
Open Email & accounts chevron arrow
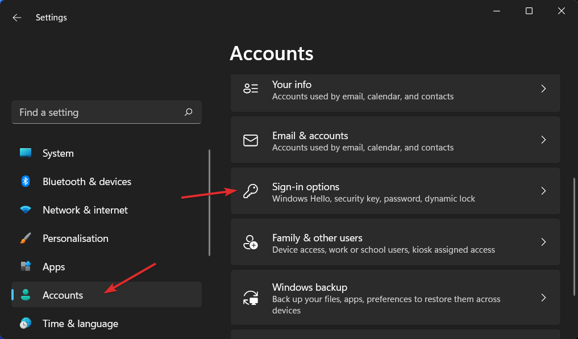pos(543,140)
